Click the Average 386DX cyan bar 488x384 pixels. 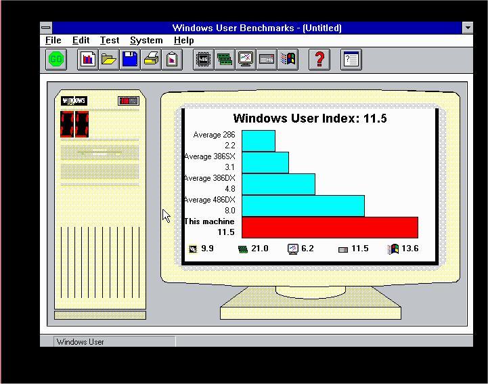[279, 184]
